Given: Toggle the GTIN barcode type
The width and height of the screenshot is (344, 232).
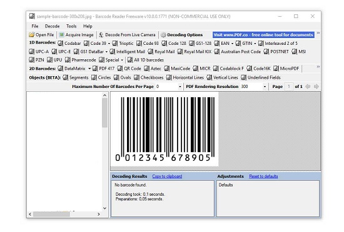Looking at the screenshot, I should [244, 43].
